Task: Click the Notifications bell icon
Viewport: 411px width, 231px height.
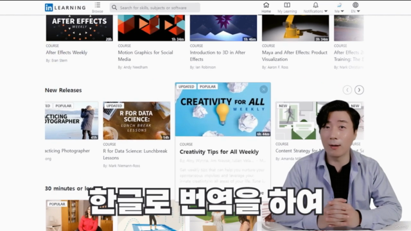Action: coord(315,5)
